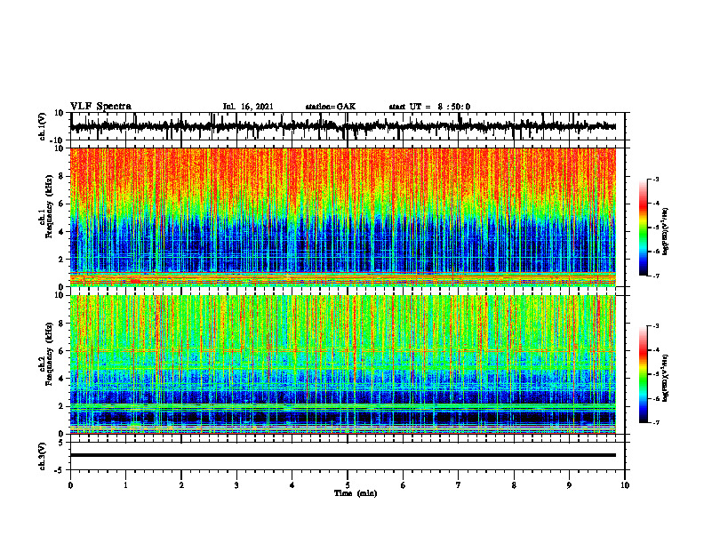Click the ch.2 PSD color bar

[x=643, y=374]
